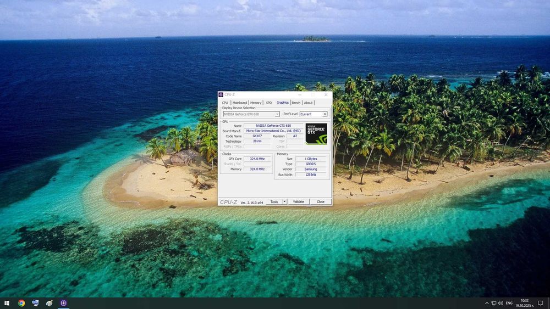Expand the Perf Level dropdown

pos(313,114)
